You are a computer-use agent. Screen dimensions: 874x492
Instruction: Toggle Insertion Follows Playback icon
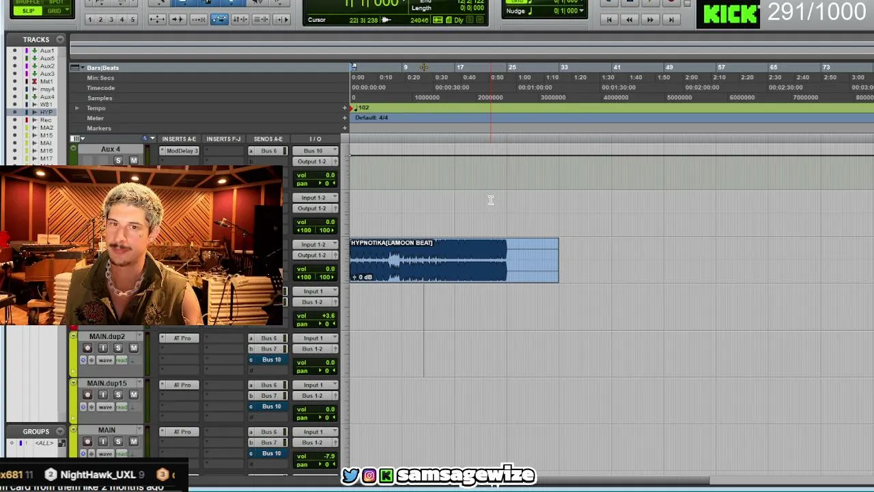point(282,19)
